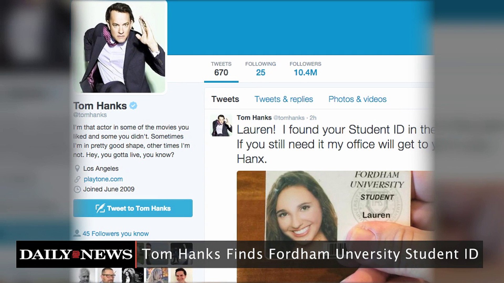
Task: Open the small avatar next to the tweet
Action: point(221,125)
